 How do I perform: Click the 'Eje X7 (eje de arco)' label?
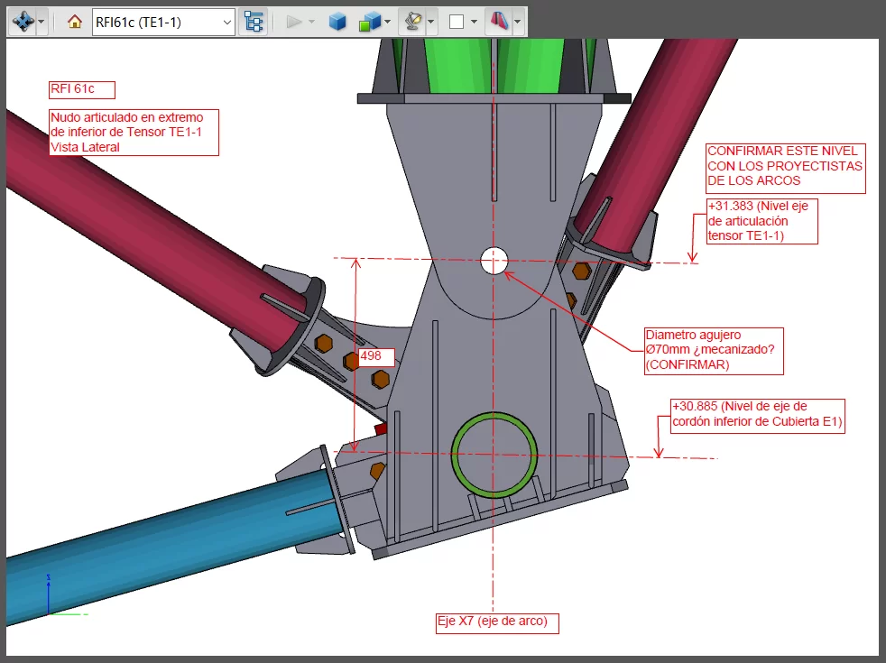click(x=497, y=622)
